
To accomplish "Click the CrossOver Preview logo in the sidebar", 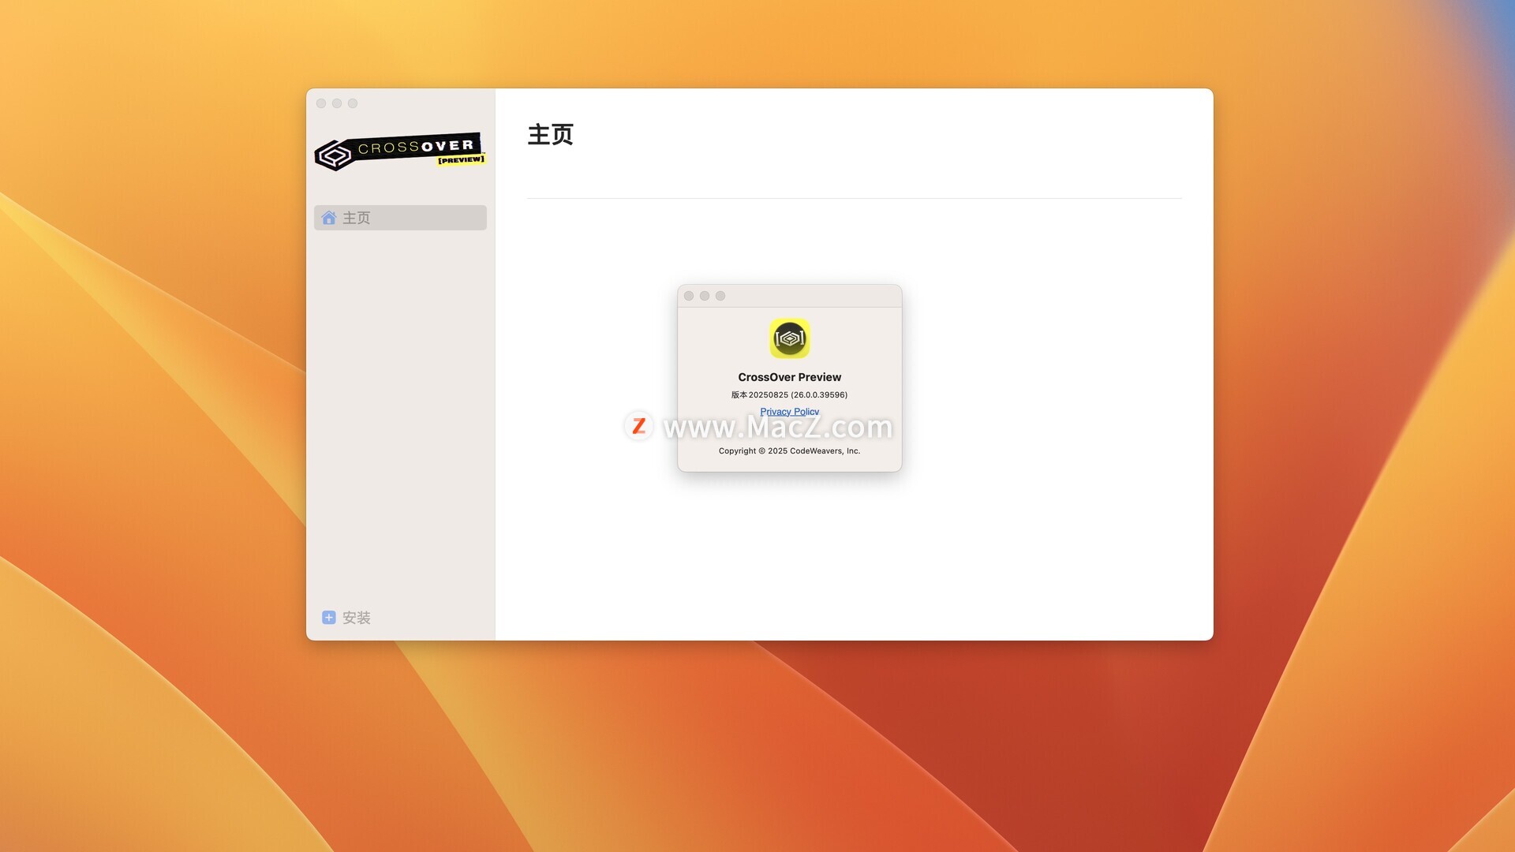I will click(x=399, y=151).
